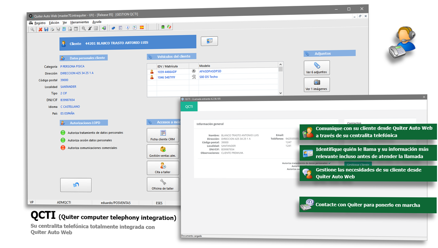Click the green exit door toolbar icon
The image size is (438, 248).
point(104,28)
